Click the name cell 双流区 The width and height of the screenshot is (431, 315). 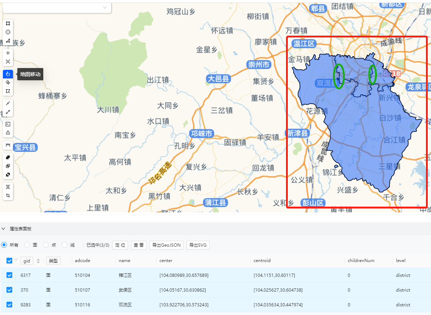[x=125, y=305]
